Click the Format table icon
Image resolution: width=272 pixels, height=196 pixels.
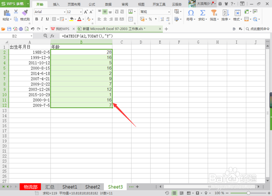(237, 13)
